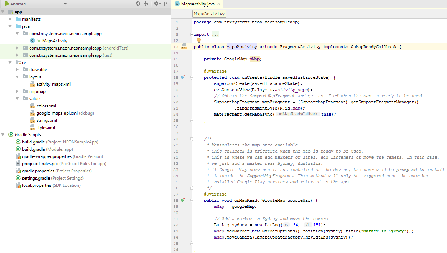Expand the drawable folder

tap(17, 70)
